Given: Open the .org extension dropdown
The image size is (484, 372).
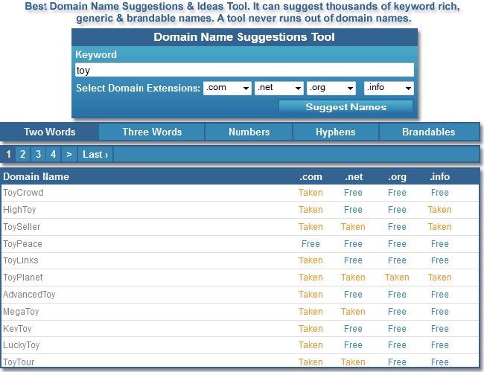Looking at the screenshot, I should click(331, 88).
